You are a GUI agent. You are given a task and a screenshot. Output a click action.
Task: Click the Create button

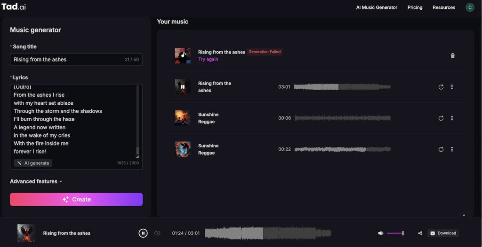pyautogui.click(x=76, y=200)
